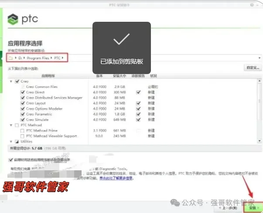Select Program Files in the path bar
Viewport: 263px width, 213px height.
pyautogui.click(x=38, y=58)
